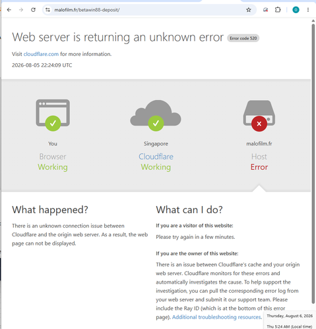Click the browser status icon with checkmark

click(x=53, y=115)
